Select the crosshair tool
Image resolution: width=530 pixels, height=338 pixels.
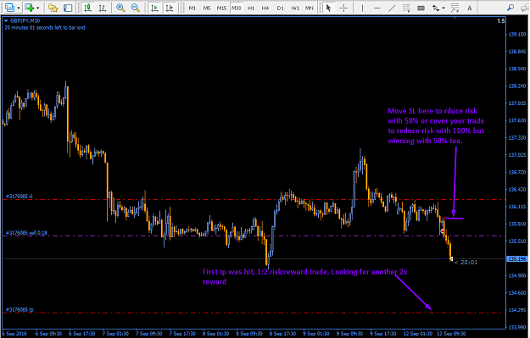[343, 8]
